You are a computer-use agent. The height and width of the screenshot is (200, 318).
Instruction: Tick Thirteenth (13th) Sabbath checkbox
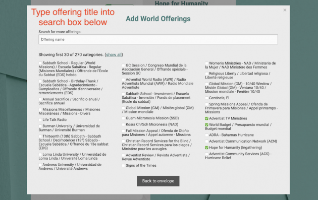point(40,137)
